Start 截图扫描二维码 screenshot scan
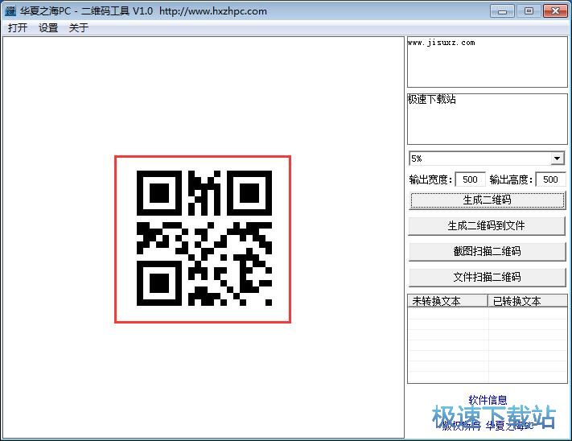Image resolution: width=572 pixels, height=441 pixels. (487, 251)
